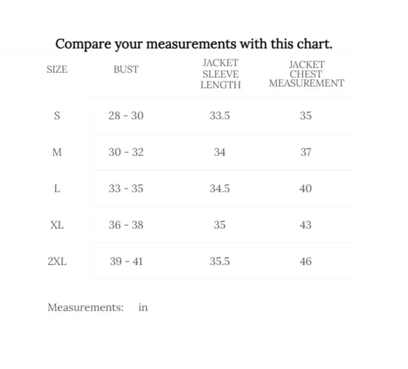Image resolution: width=408 pixels, height=369 pixels.
Task: Select the SIZE column header
Action: [57, 69]
